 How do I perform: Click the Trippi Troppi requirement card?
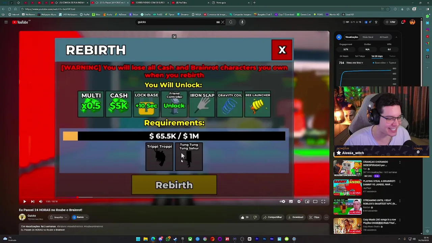pyautogui.click(x=159, y=157)
